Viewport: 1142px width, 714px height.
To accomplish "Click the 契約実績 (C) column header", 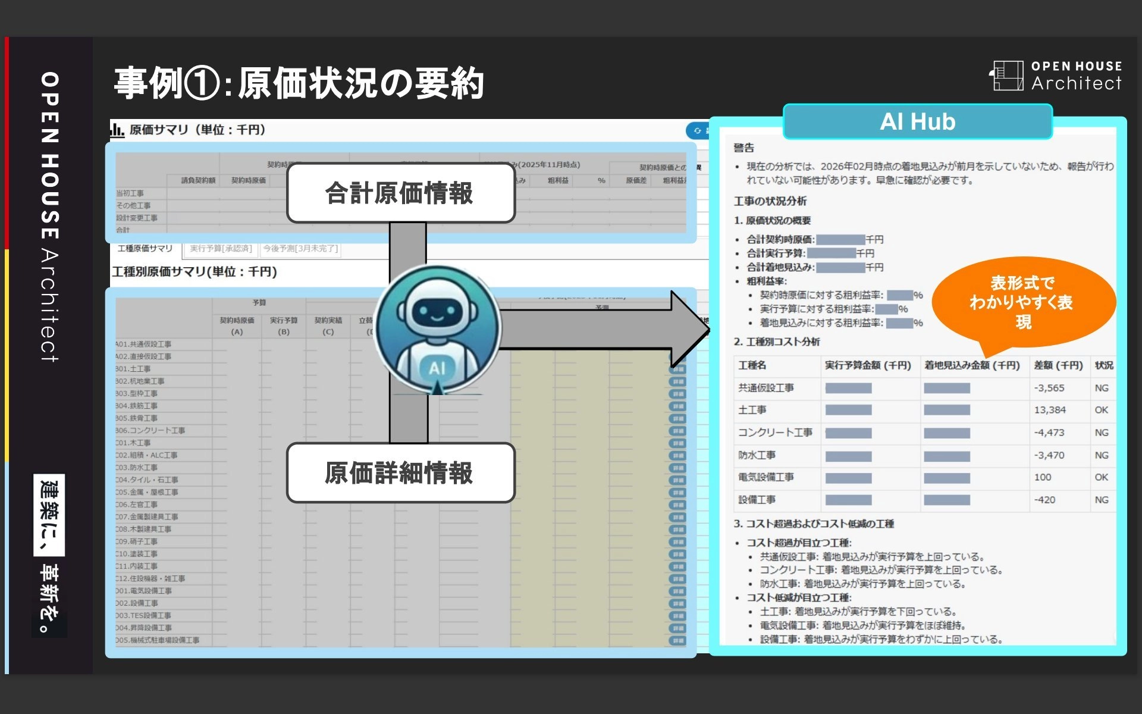I will click(328, 326).
